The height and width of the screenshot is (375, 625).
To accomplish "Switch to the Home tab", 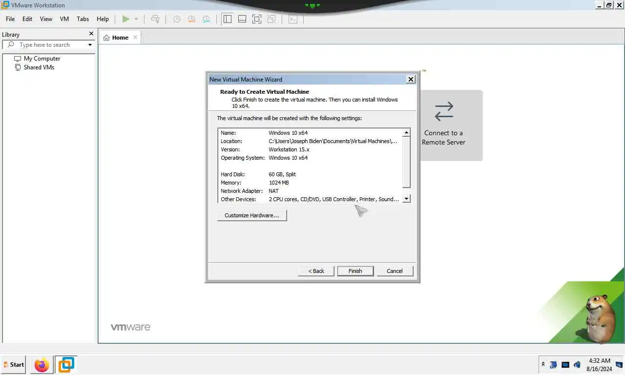I will tap(120, 38).
